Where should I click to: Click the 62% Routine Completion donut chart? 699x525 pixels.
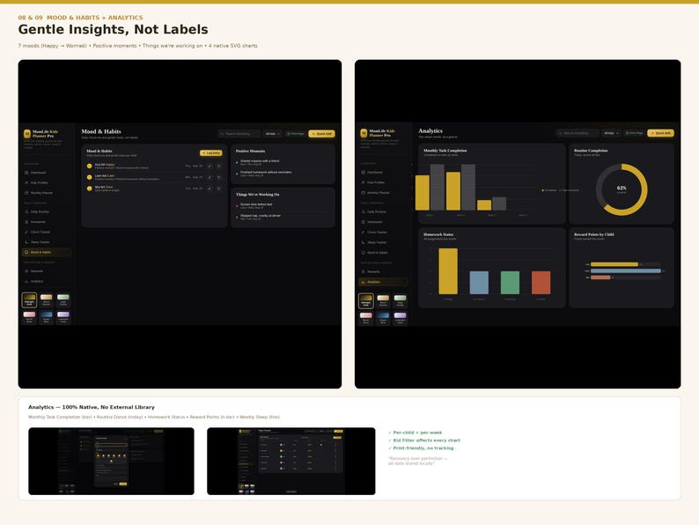622,189
